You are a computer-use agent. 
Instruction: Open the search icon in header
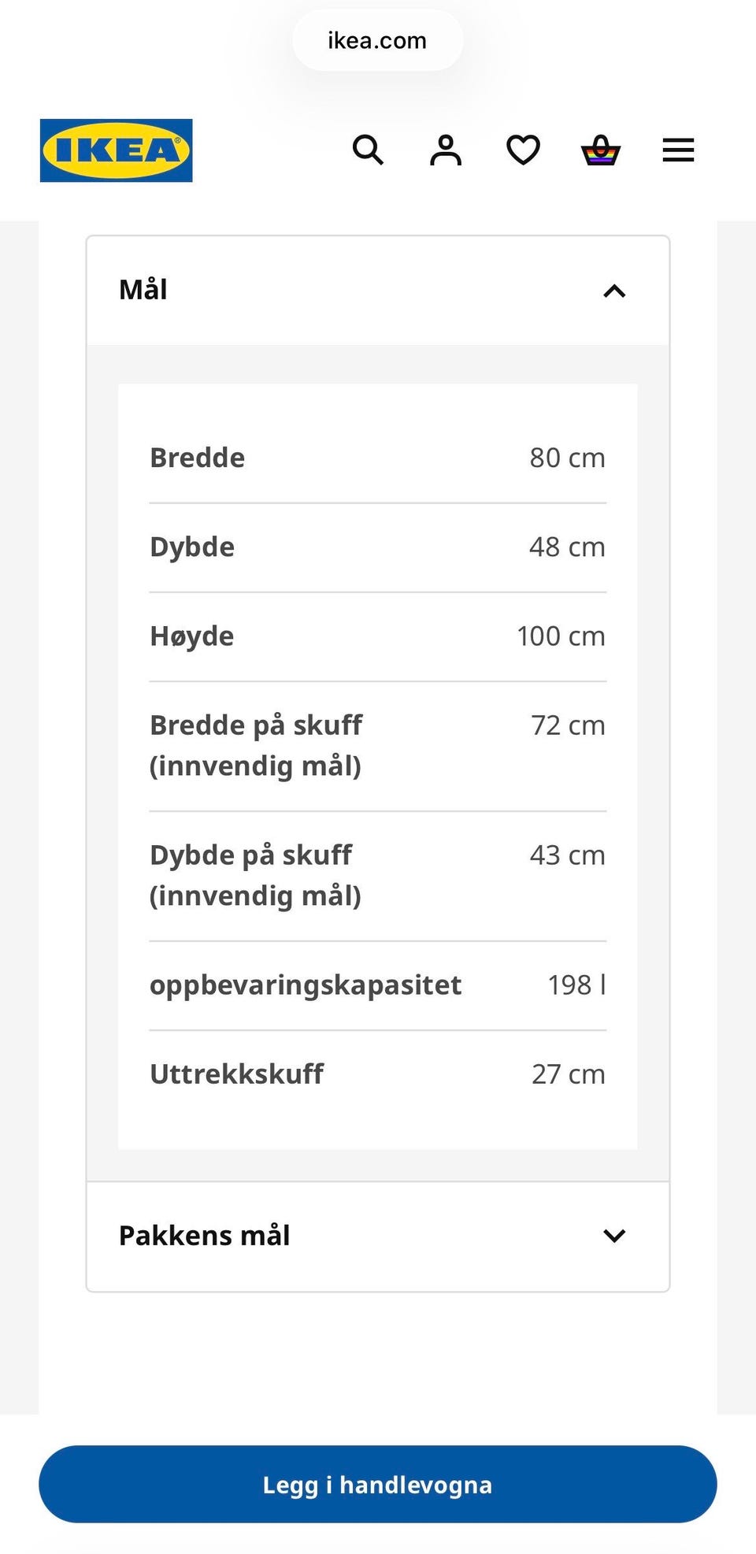pos(368,150)
